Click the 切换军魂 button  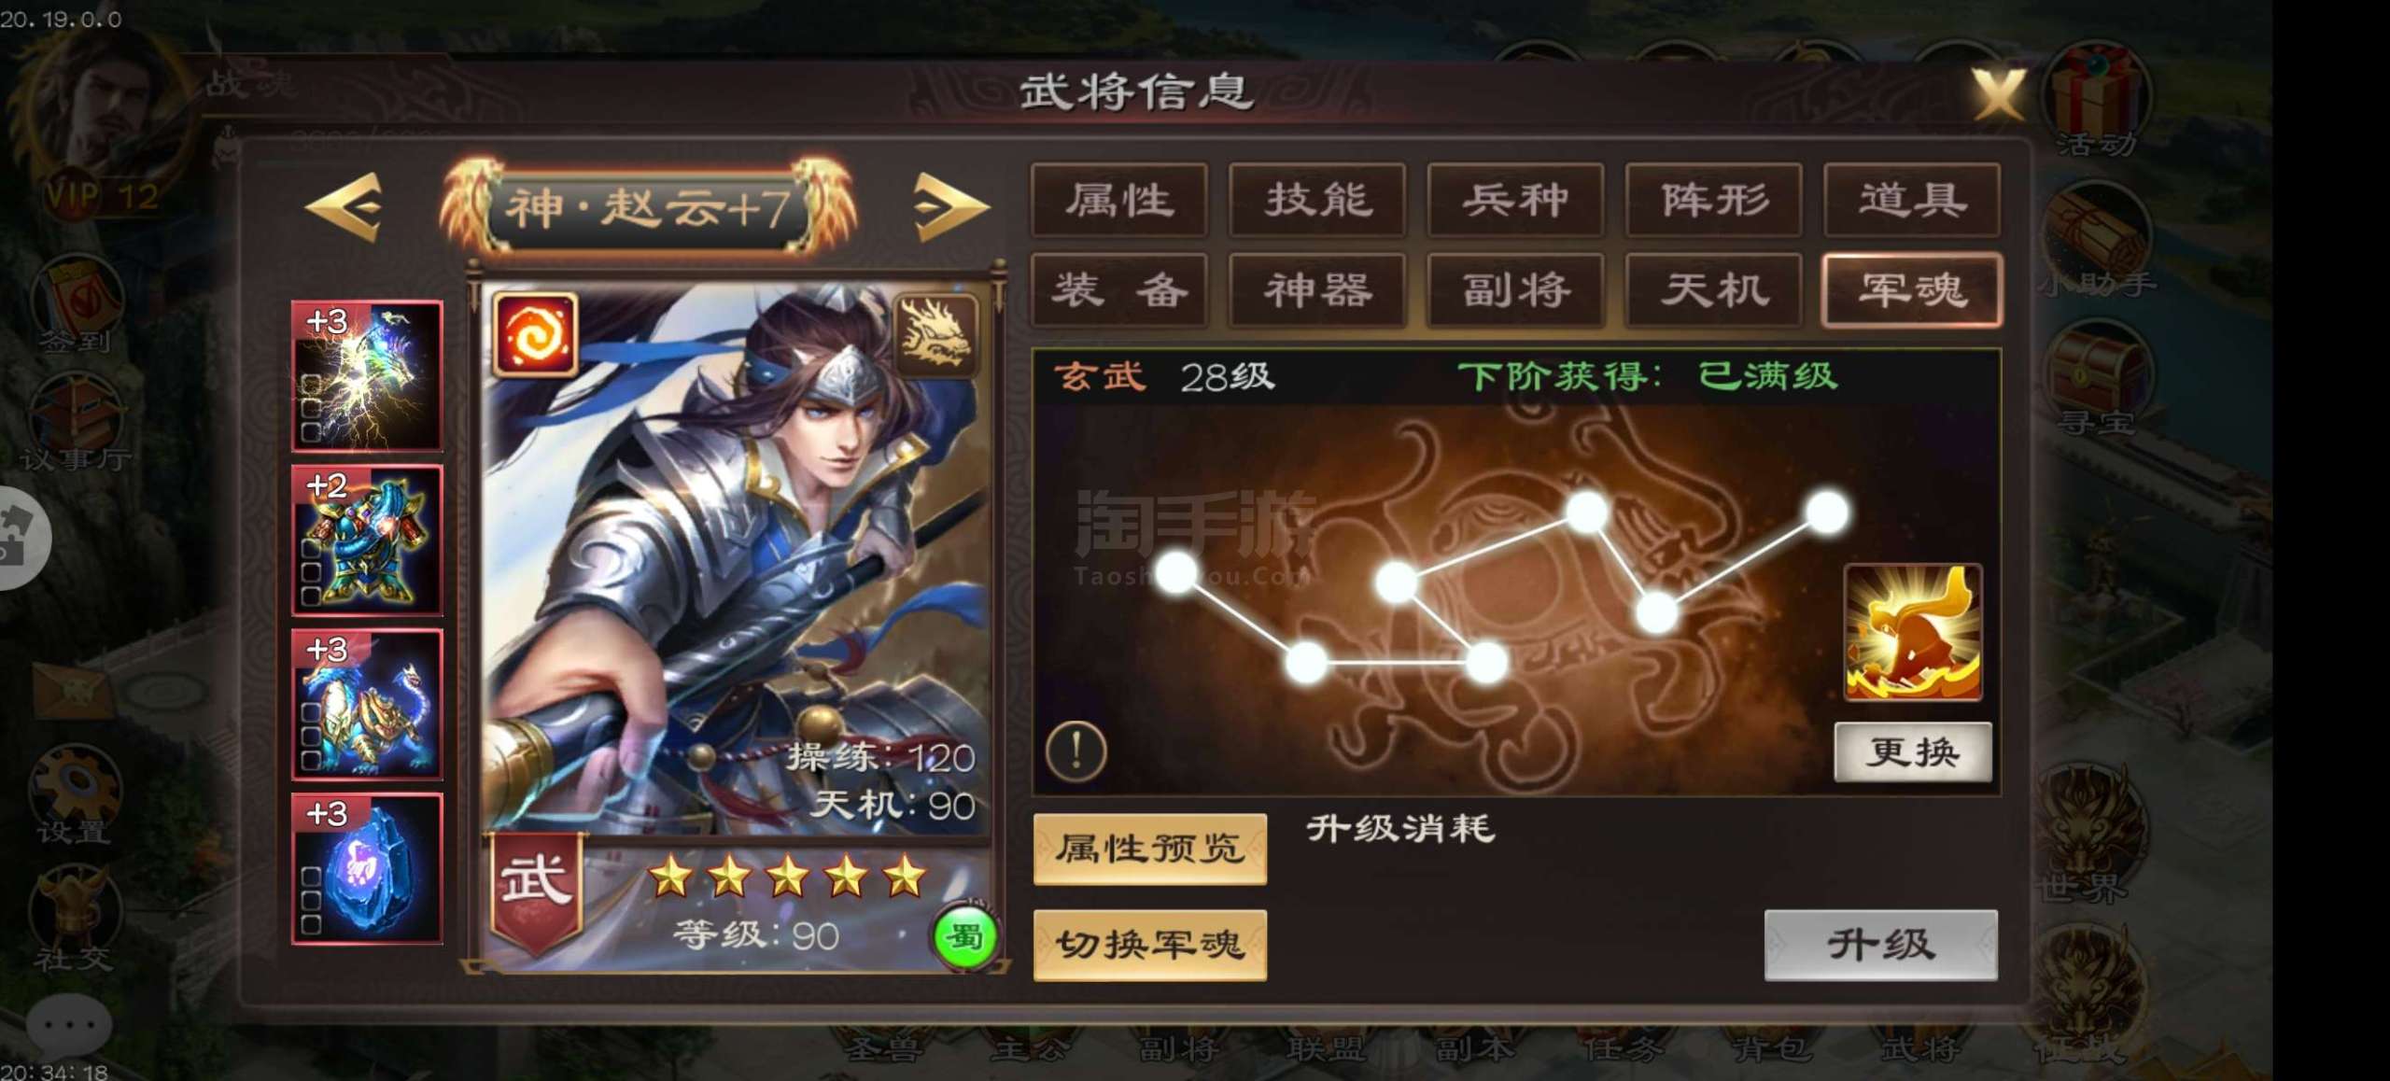1150,945
